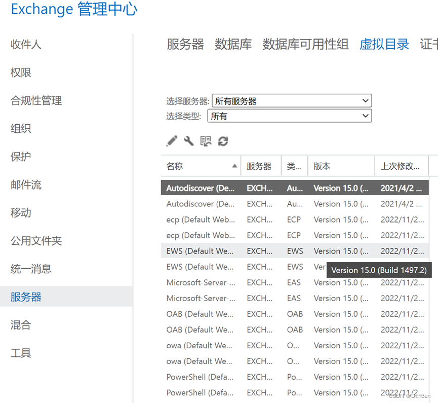Open 混合 in the sidebar

click(x=21, y=325)
